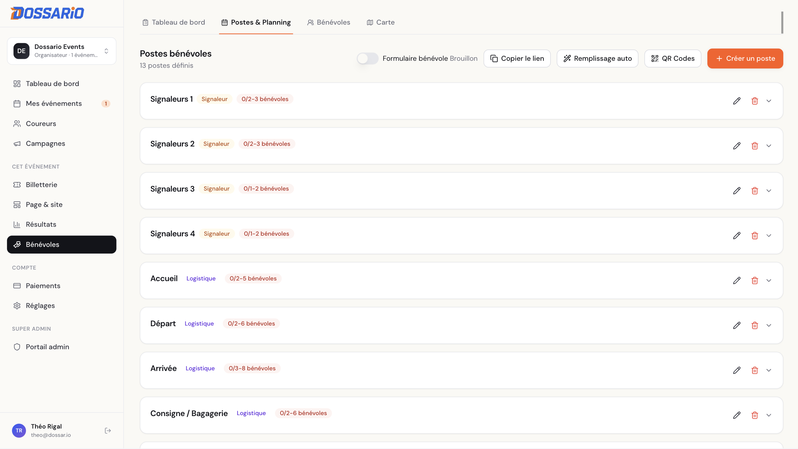
Task: Expand the Signaleurs 3 card
Action: [769, 191]
